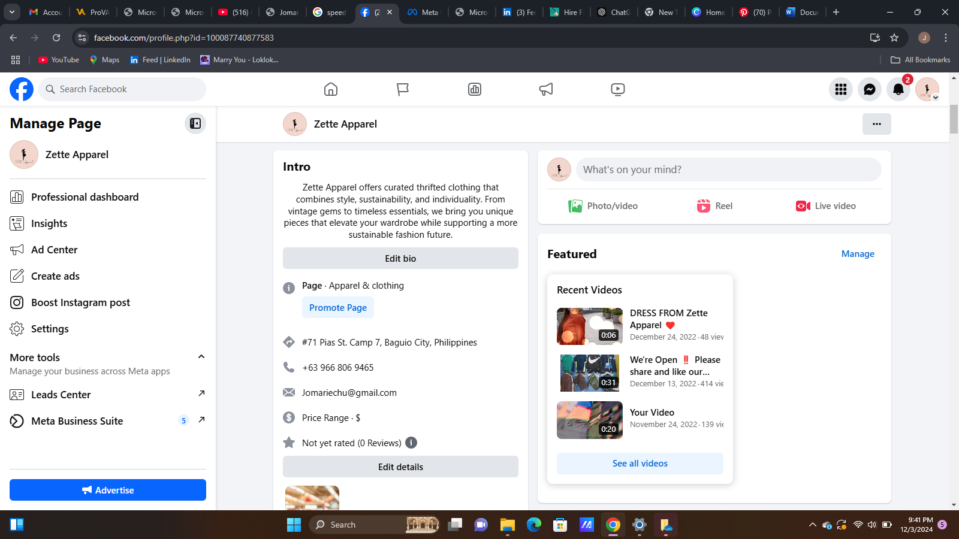The image size is (959, 539).
Task: Reload the page with refresh icon
Action: (x=56, y=38)
